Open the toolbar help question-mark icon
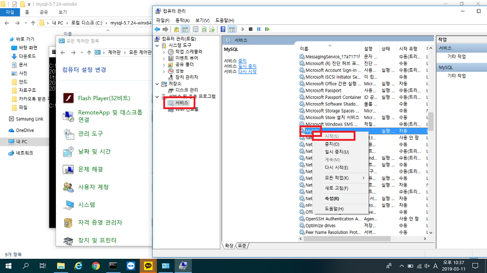Viewport: 487px width, 273px height. (x=223, y=29)
